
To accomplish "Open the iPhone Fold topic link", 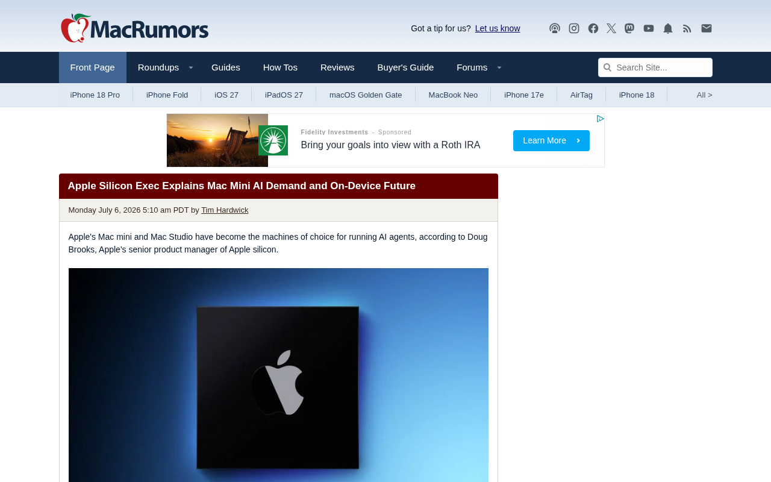I will pos(167,95).
